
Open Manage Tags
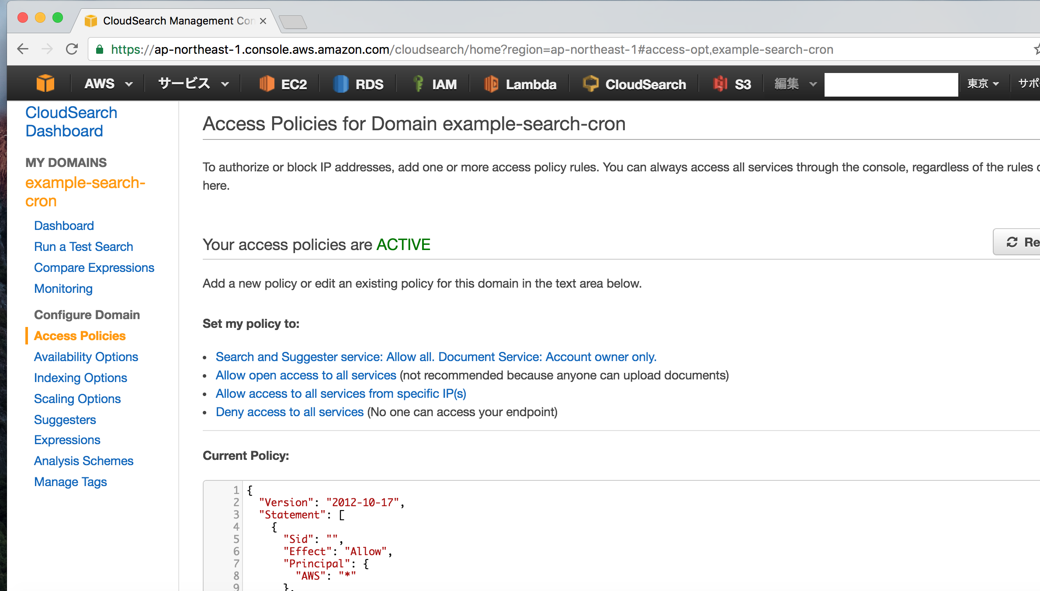pos(70,482)
